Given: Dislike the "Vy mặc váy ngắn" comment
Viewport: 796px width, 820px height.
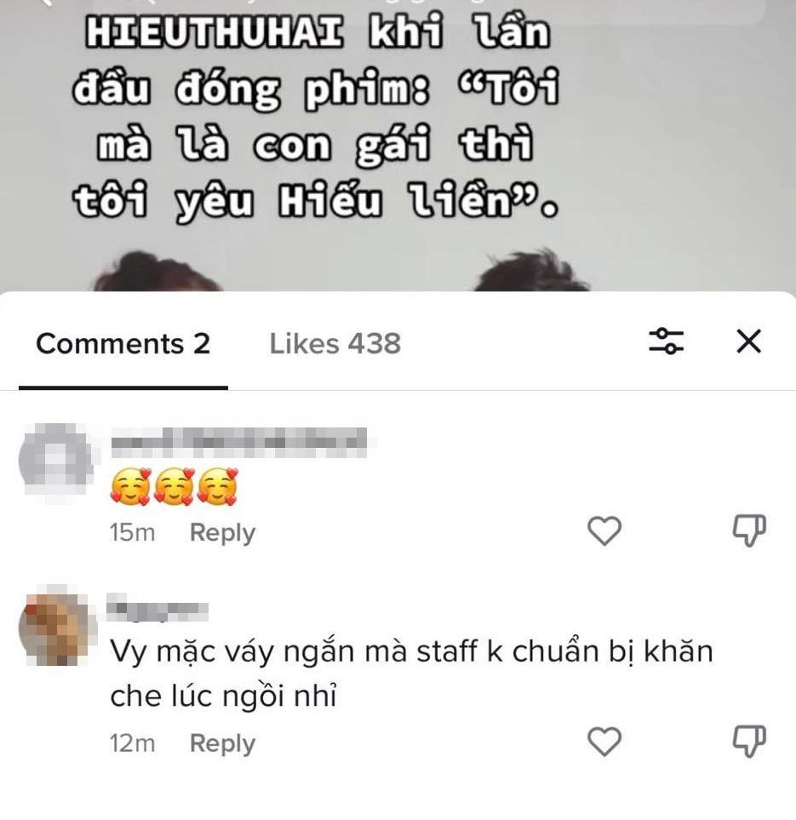Looking at the screenshot, I should coord(749,741).
